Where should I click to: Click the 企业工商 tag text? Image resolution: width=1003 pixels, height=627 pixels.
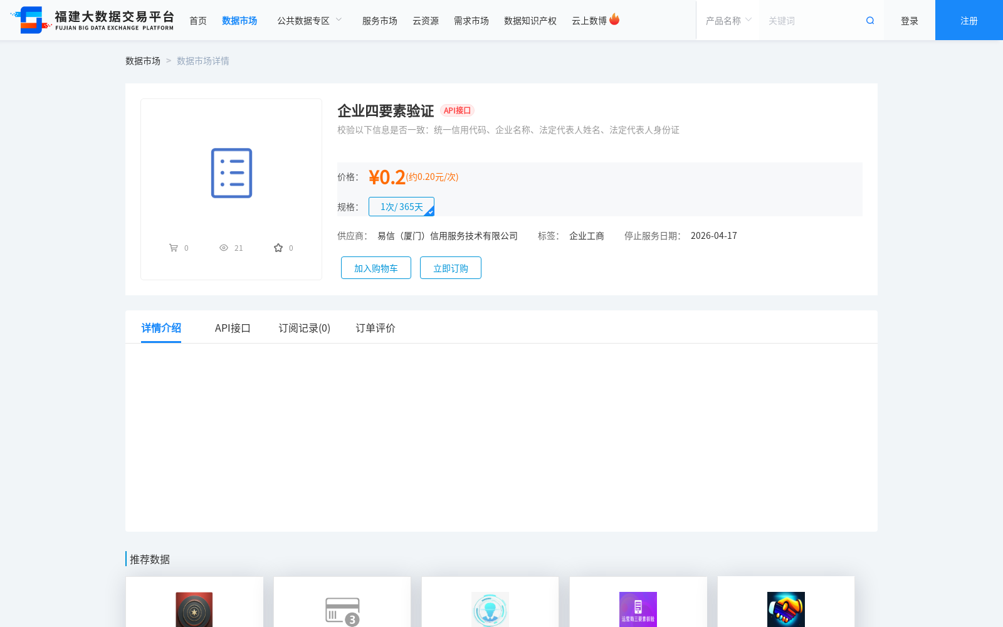[x=587, y=236]
